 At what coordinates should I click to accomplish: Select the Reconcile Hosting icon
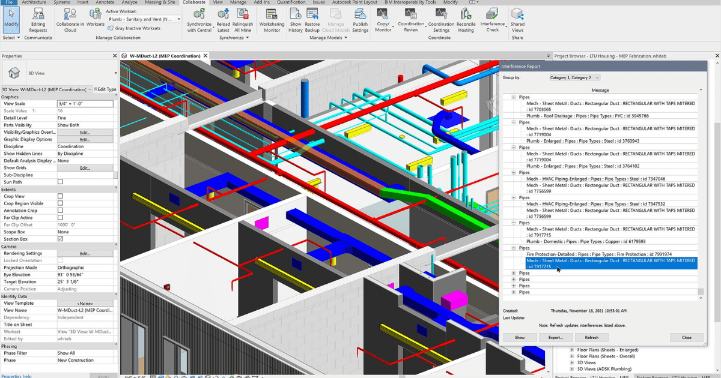click(466, 14)
